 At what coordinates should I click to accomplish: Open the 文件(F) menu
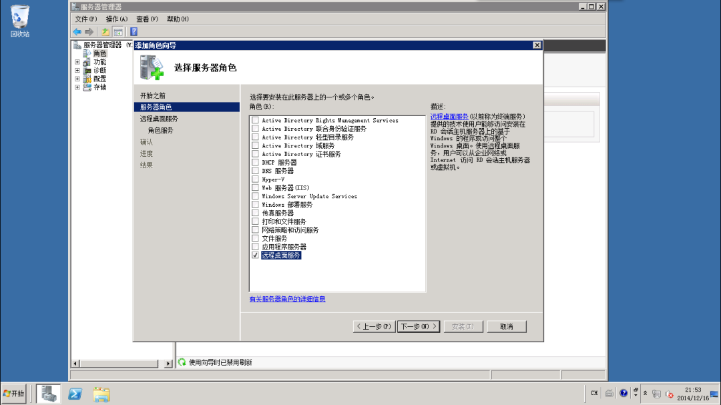click(86, 19)
